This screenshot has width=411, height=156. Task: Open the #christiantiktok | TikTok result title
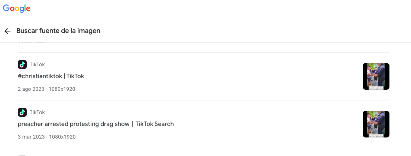51,76
